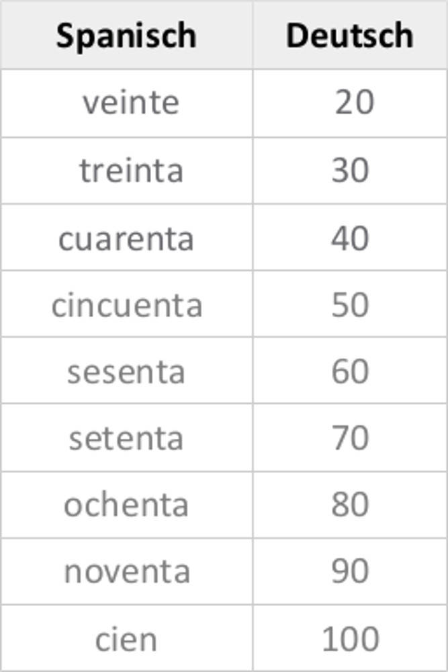Screen dimensions: 448x672
Task: Select the word ochenta
Action: coord(126,505)
